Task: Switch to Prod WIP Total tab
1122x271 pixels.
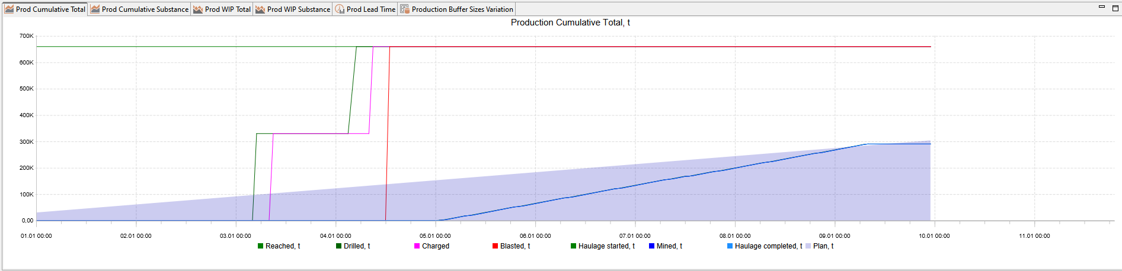Action: [222, 9]
